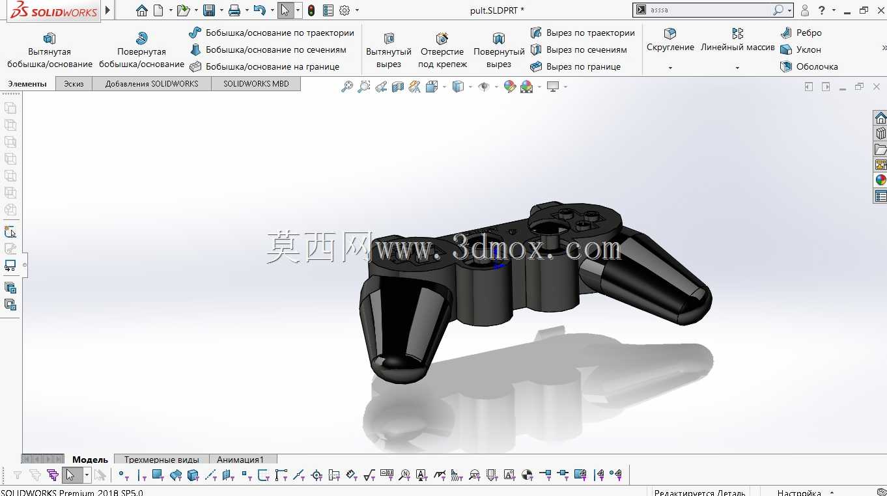Click the Rebuild traffic light icon

click(311, 10)
